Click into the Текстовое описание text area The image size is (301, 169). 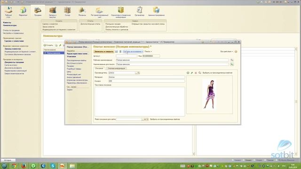tap(140, 101)
